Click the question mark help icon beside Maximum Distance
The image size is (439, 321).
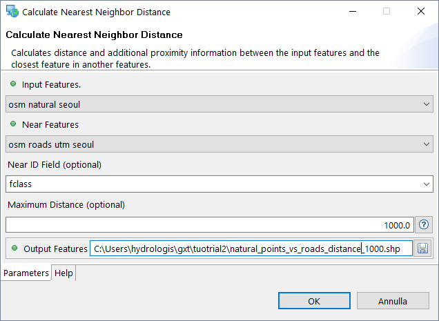coord(425,225)
